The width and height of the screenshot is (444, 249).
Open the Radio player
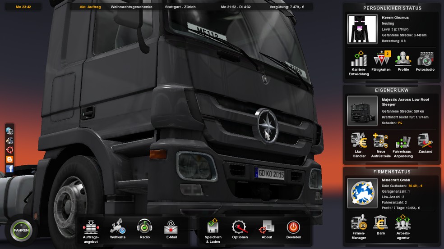pyautogui.click(x=144, y=227)
